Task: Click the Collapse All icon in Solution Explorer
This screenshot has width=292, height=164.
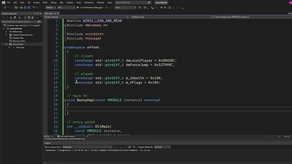Action: pyautogui.click(x=29, y=18)
